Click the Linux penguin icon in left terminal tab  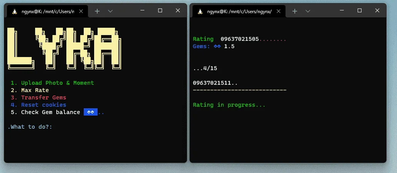(x=15, y=12)
